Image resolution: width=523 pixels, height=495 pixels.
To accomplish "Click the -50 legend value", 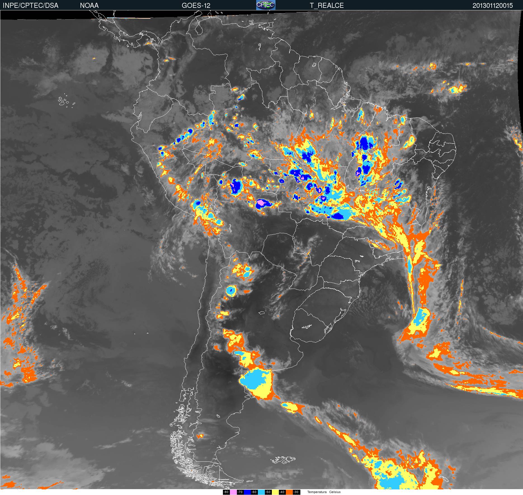I will pyautogui.click(x=268, y=492).
